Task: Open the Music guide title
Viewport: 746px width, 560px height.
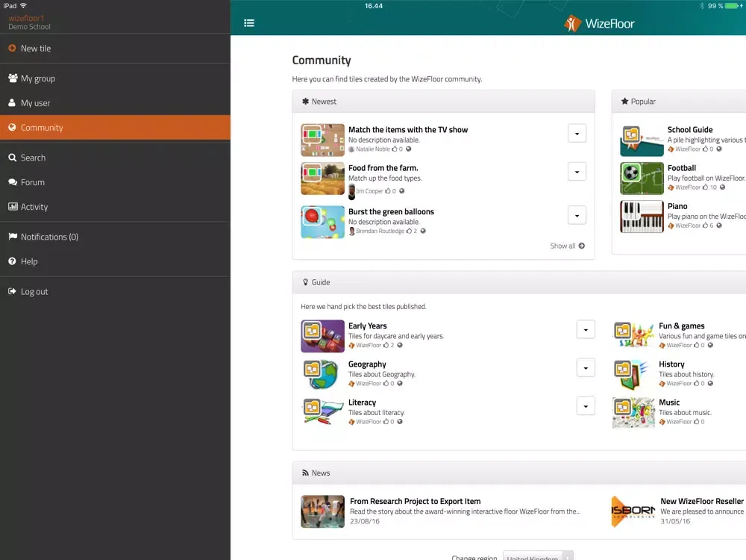Action: [x=669, y=402]
